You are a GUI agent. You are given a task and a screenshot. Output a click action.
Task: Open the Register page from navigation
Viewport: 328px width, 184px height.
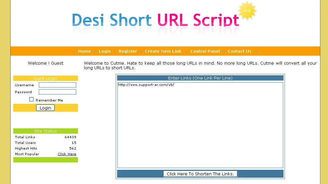point(128,51)
